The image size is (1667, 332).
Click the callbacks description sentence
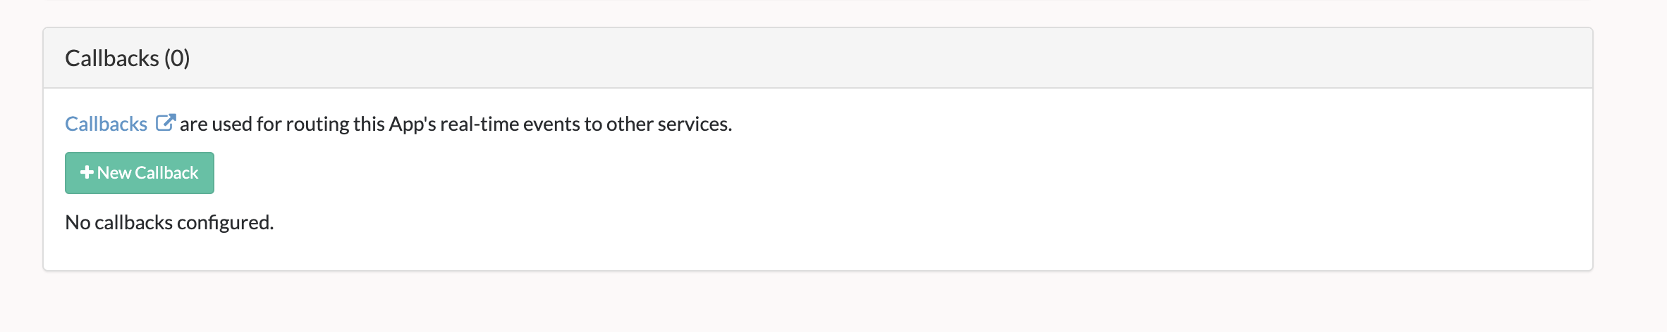(x=456, y=124)
